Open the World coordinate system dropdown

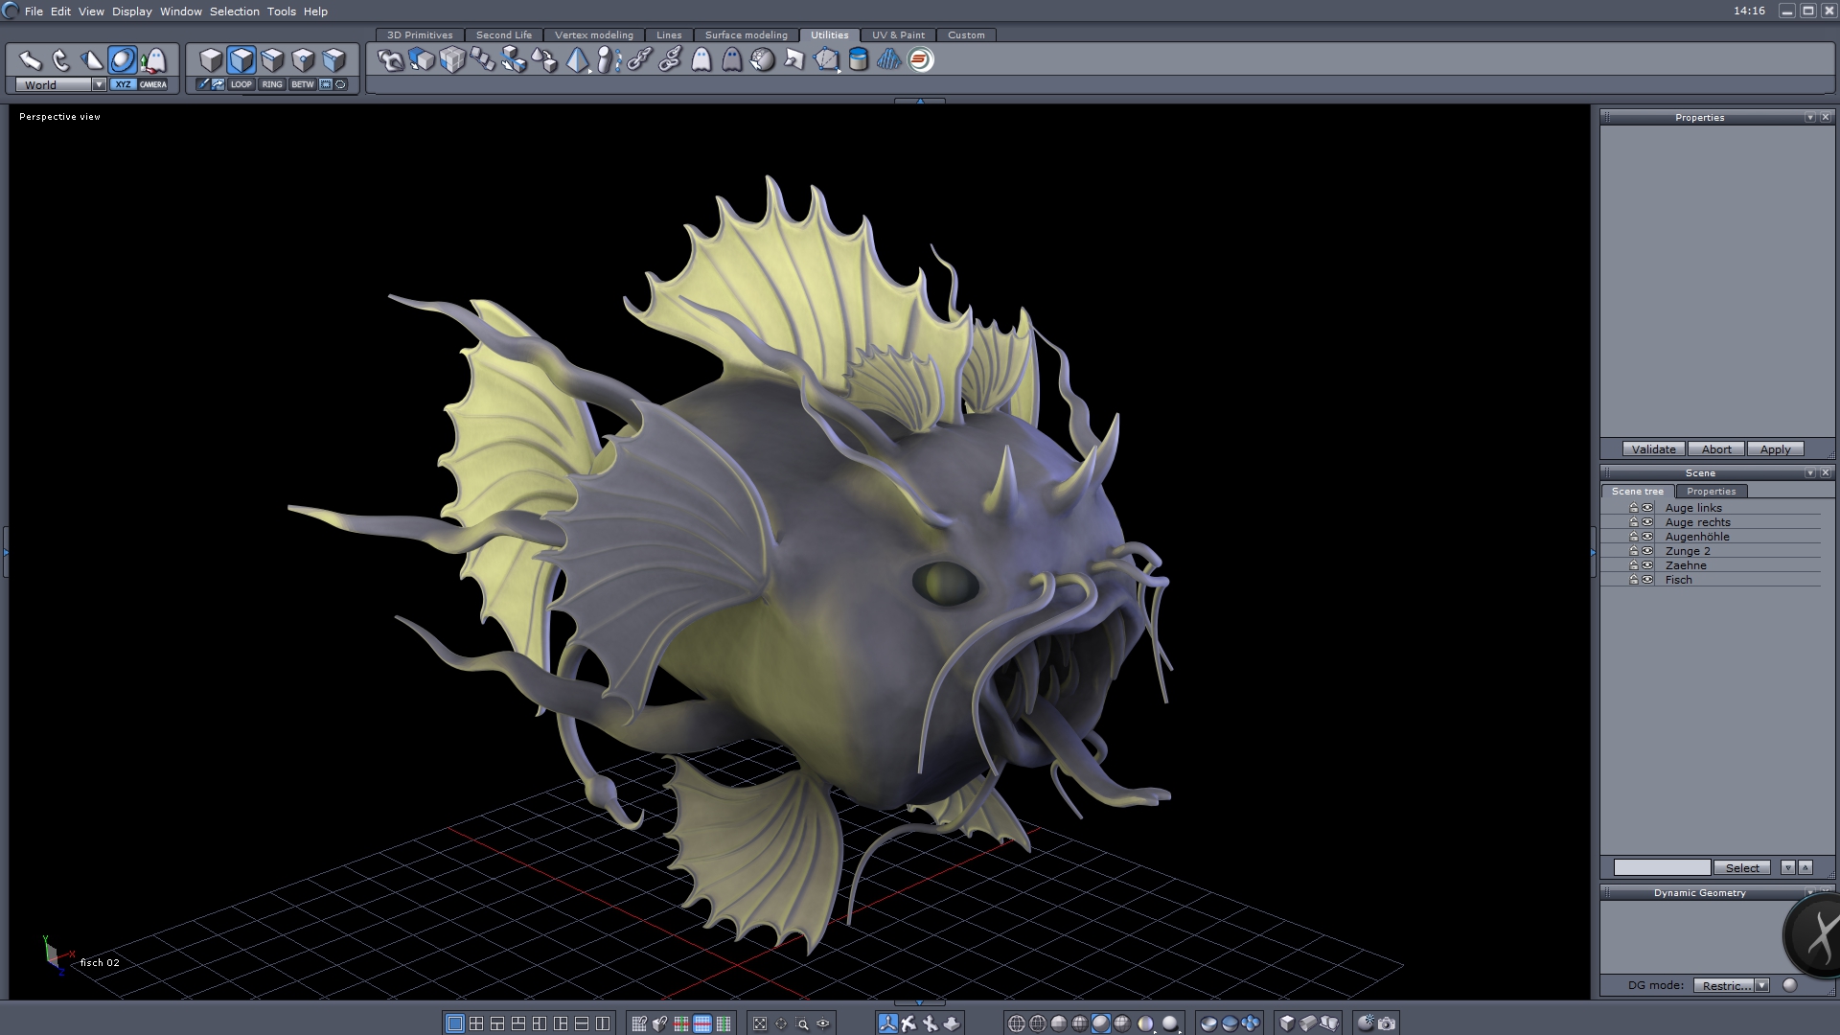pyautogui.click(x=99, y=84)
